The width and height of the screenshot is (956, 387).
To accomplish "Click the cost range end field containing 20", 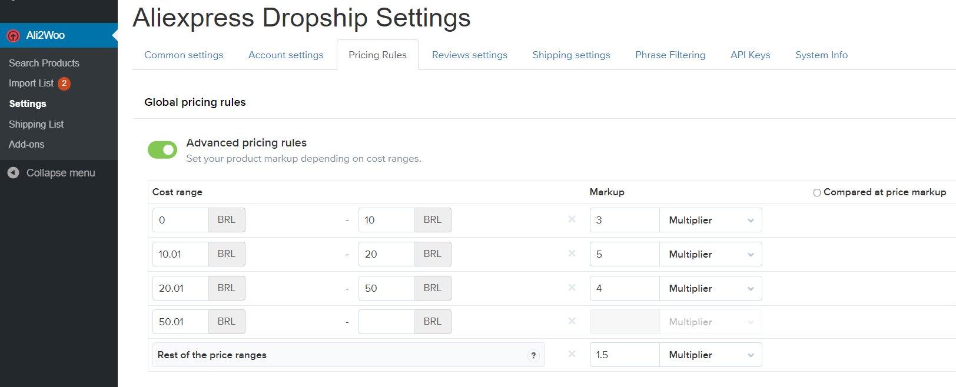I will pos(387,254).
